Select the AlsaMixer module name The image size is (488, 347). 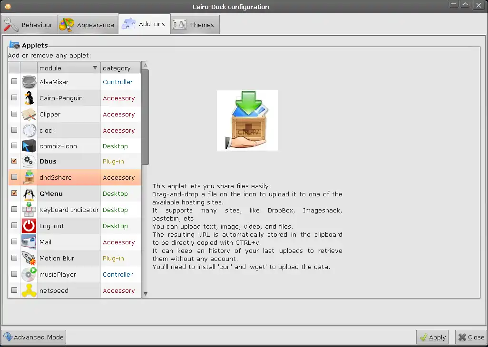click(54, 82)
